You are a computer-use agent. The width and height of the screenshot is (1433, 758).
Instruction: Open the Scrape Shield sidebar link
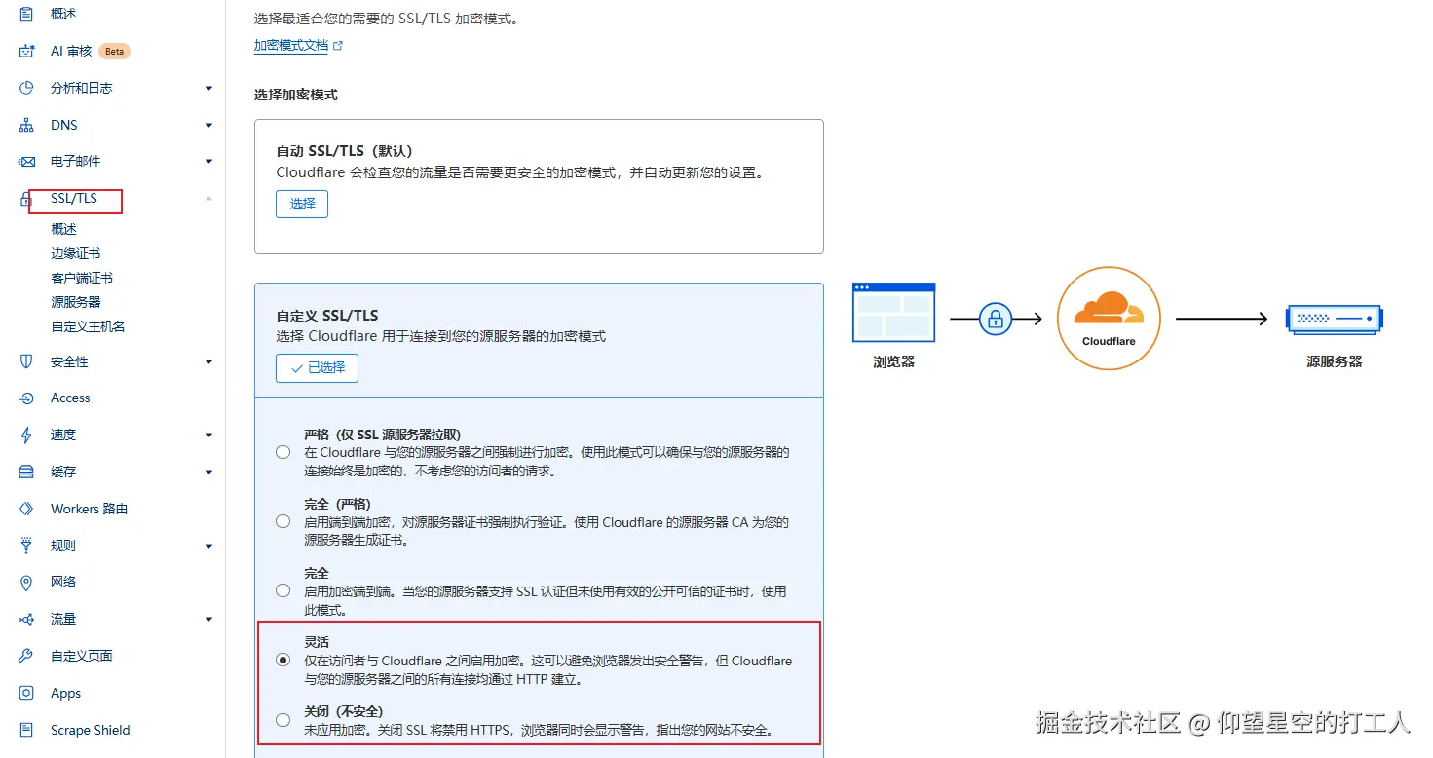pos(91,730)
